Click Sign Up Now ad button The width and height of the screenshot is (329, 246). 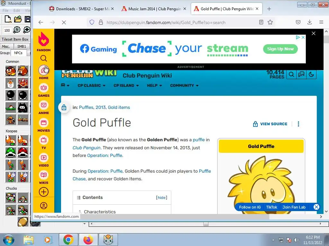click(x=280, y=49)
